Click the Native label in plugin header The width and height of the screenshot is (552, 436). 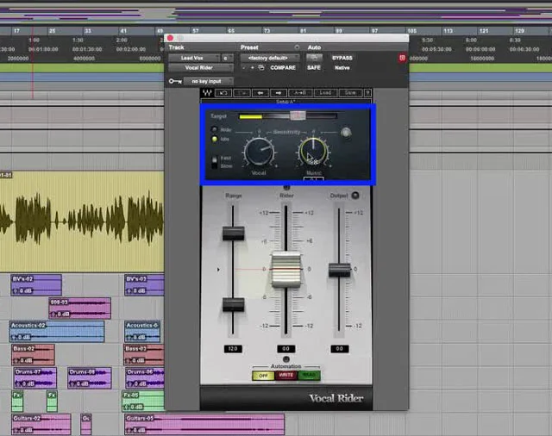coord(342,67)
